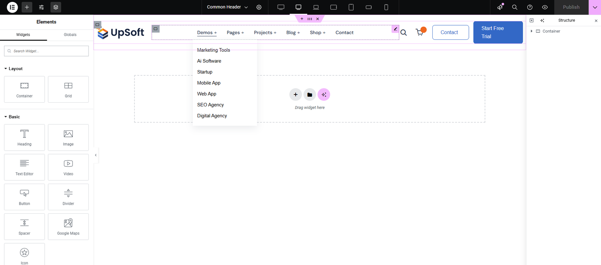The width and height of the screenshot is (601, 265).
Task: Open the Blog menu item
Action: pos(293,33)
